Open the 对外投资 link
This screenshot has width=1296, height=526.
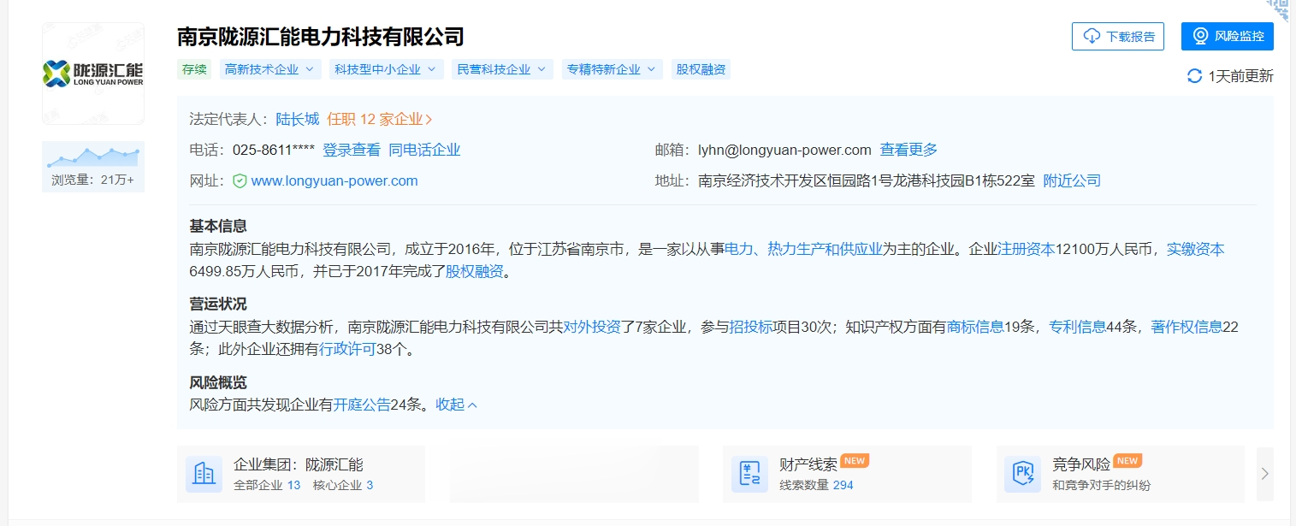[x=592, y=327]
